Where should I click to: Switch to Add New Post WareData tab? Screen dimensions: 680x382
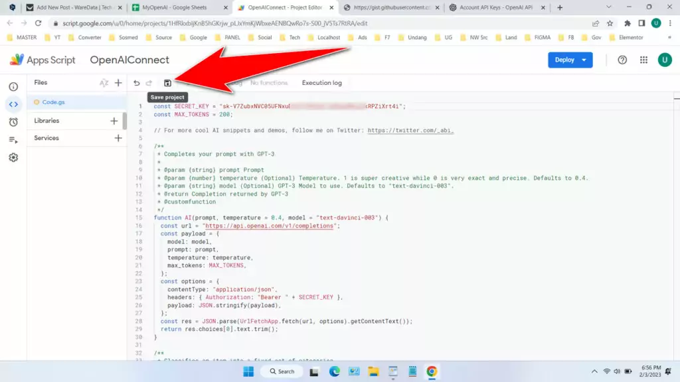coord(74,7)
